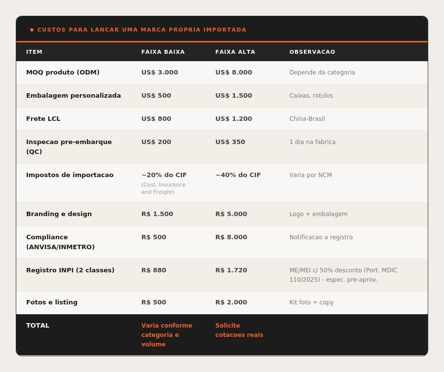Click the ME/MEI 50% desconto observation text
The image size is (444, 372).
click(x=343, y=275)
